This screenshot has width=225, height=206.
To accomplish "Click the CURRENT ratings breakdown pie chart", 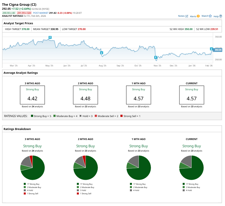I will tap(191, 167).
